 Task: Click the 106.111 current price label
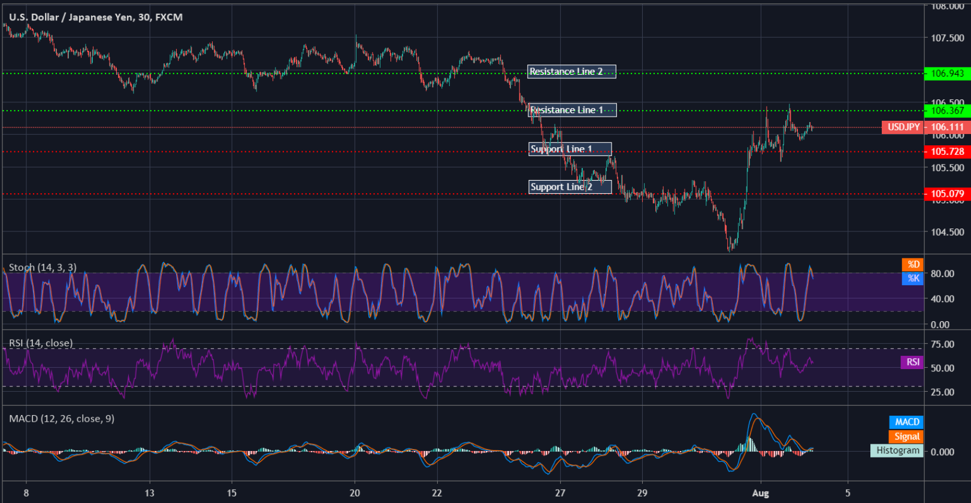click(x=947, y=127)
